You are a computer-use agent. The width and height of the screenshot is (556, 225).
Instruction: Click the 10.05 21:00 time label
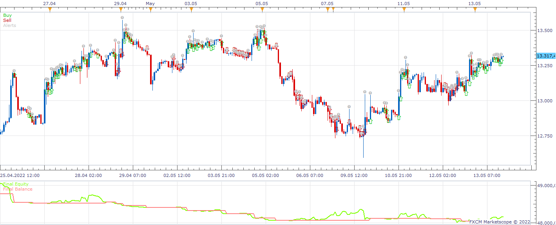(398, 175)
